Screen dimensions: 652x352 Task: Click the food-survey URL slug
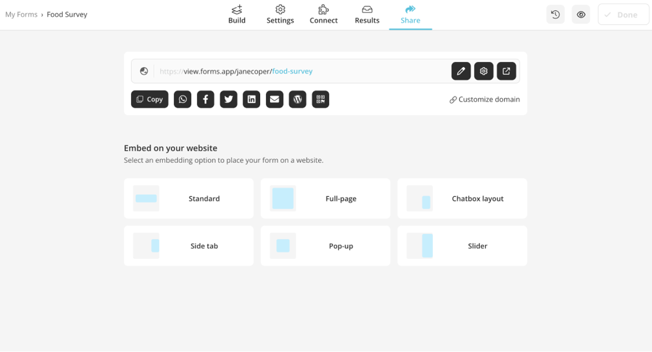tap(292, 71)
